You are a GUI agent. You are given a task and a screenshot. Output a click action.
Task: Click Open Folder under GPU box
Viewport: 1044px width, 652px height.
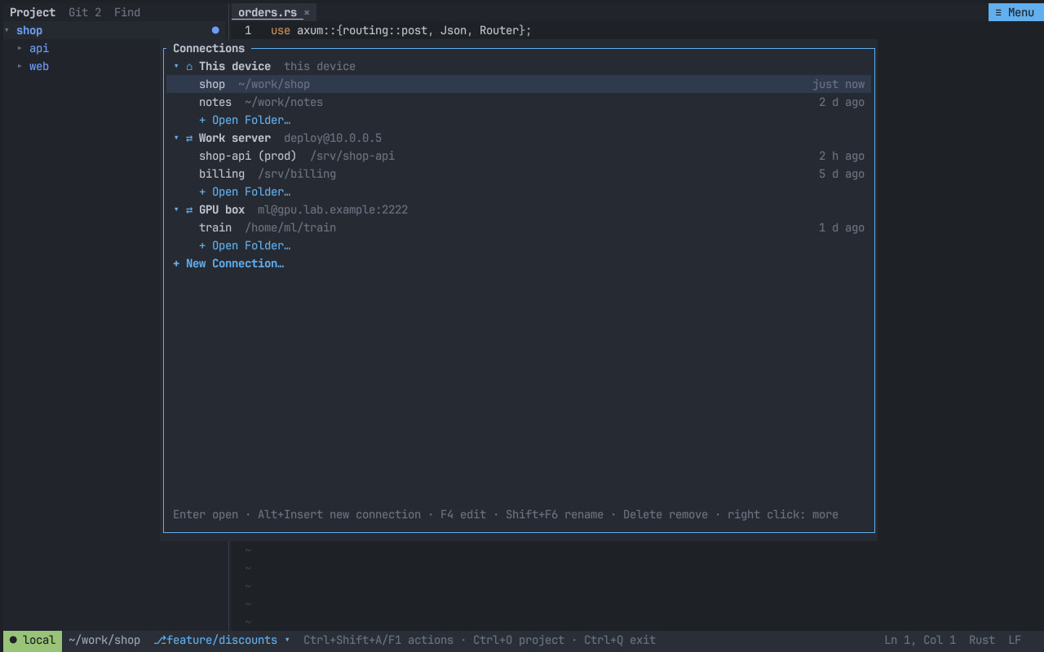click(245, 245)
